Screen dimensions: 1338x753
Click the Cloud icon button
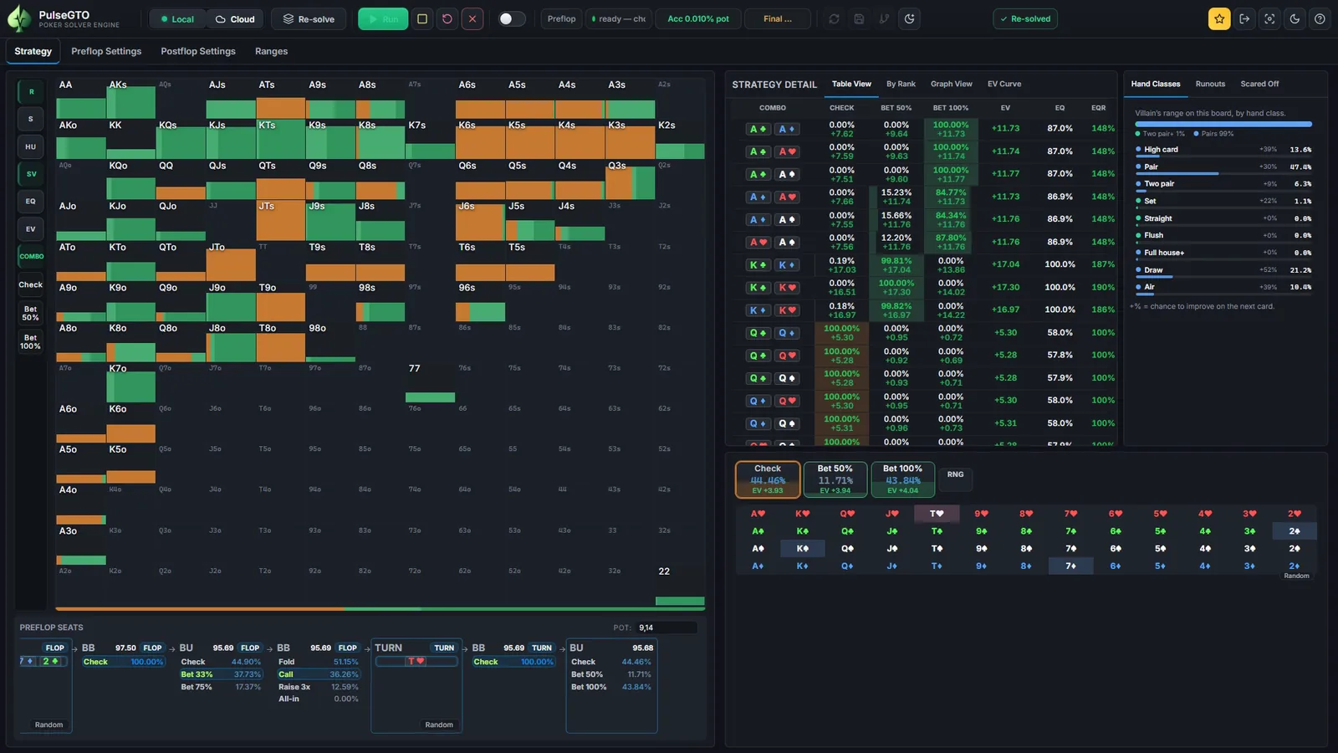click(234, 18)
